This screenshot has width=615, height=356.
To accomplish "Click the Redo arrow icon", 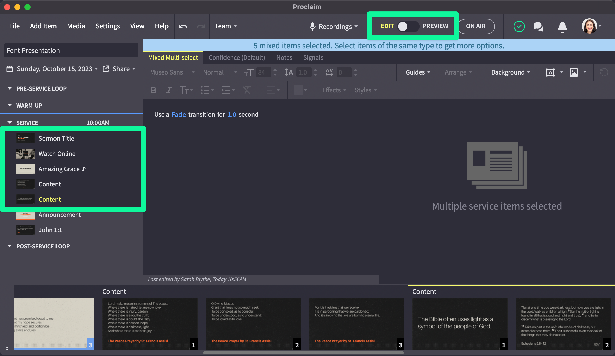I will (x=201, y=26).
